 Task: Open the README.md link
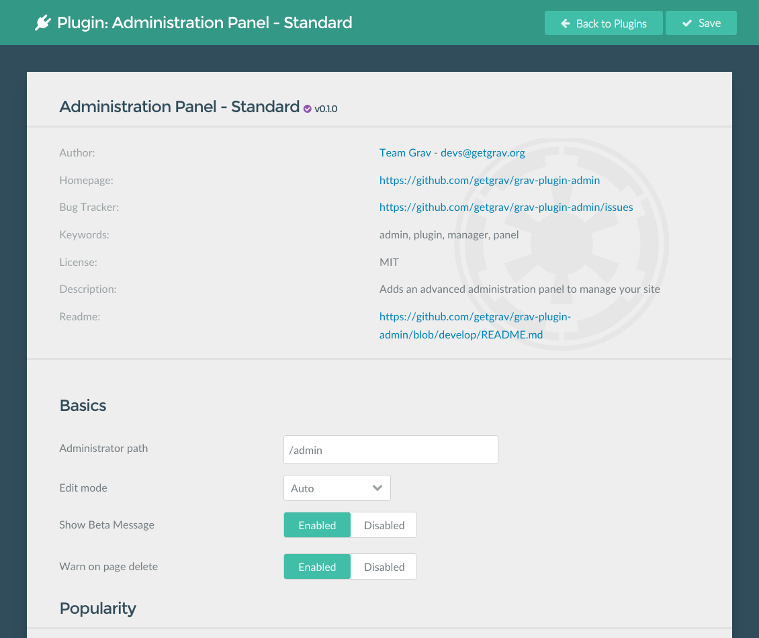(x=476, y=325)
